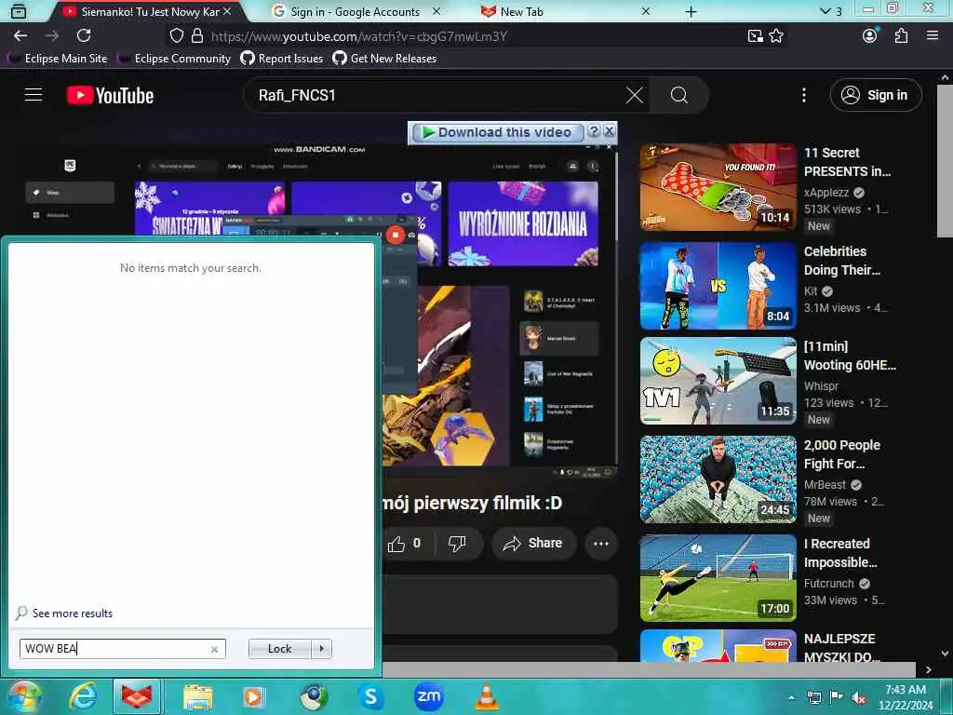This screenshot has height=715, width=953.
Task: Go back in browser history
Action: pos(20,36)
